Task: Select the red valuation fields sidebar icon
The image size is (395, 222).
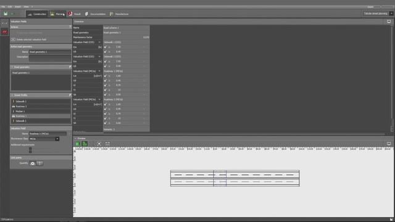Action: click(x=4, y=31)
